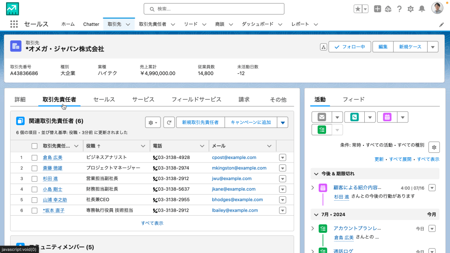Screen dimensions: 450x253
Task: Click the email activity icon
Action: click(x=322, y=117)
